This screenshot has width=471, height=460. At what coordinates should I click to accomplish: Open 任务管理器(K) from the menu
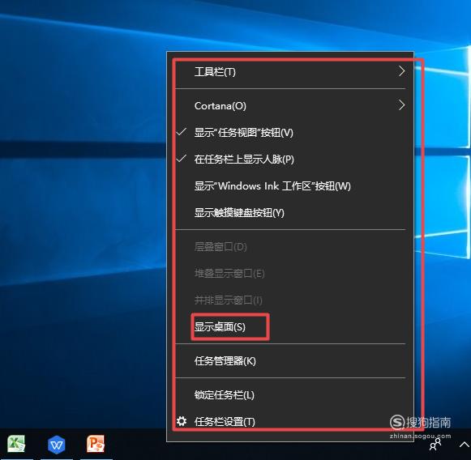[x=290, y=361]
